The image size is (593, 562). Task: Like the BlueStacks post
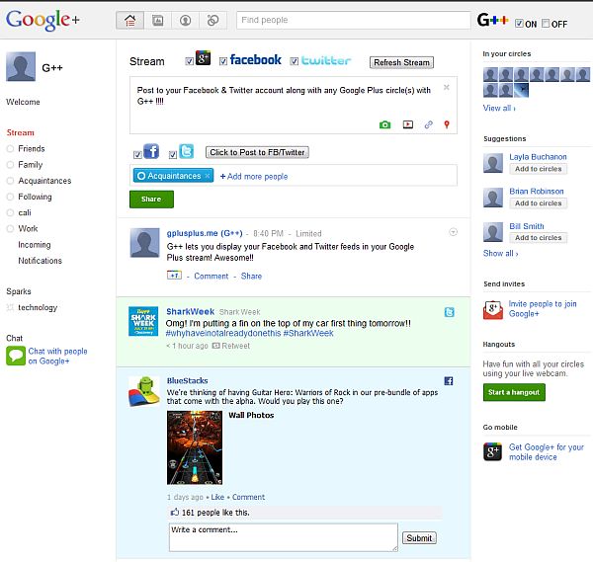click(x=217, y=497)
